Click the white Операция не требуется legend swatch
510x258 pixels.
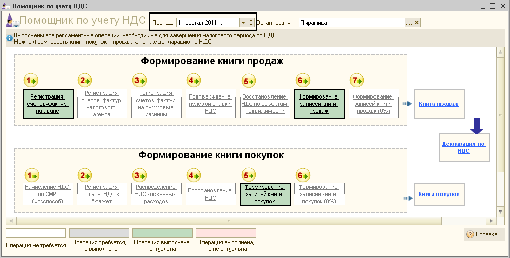click(x=36, y=233)
